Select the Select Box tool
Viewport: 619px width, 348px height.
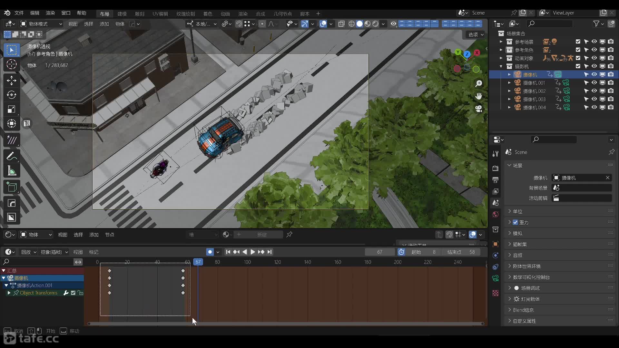coord(12,50)
